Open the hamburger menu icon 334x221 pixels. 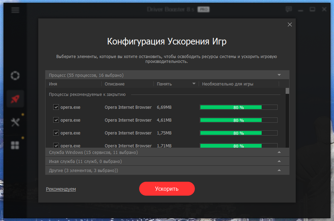[x=15, y=10]
